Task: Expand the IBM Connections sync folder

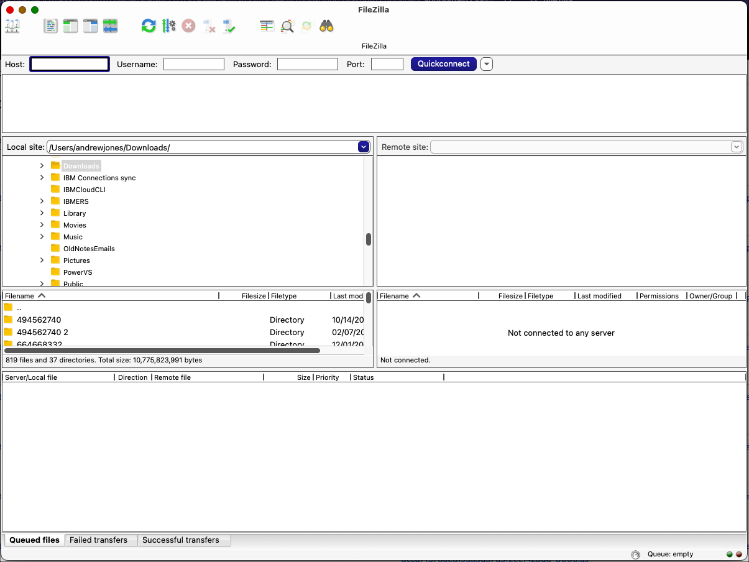Action: [x=42, y=178]
